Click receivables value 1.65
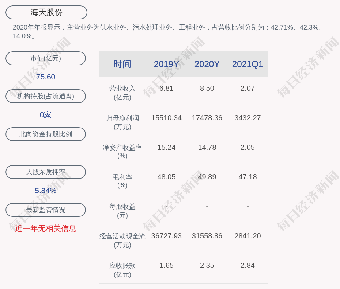 (x=167, y=265)
